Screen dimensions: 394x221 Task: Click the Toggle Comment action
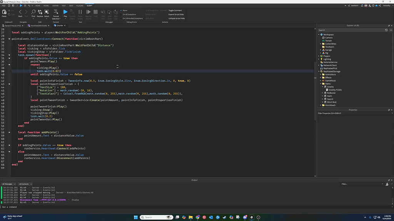pyautogui.click(x=175, y=11)
